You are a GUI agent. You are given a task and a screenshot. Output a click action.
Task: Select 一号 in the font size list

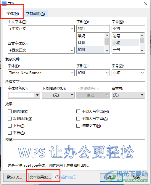(x=126, y=49)
